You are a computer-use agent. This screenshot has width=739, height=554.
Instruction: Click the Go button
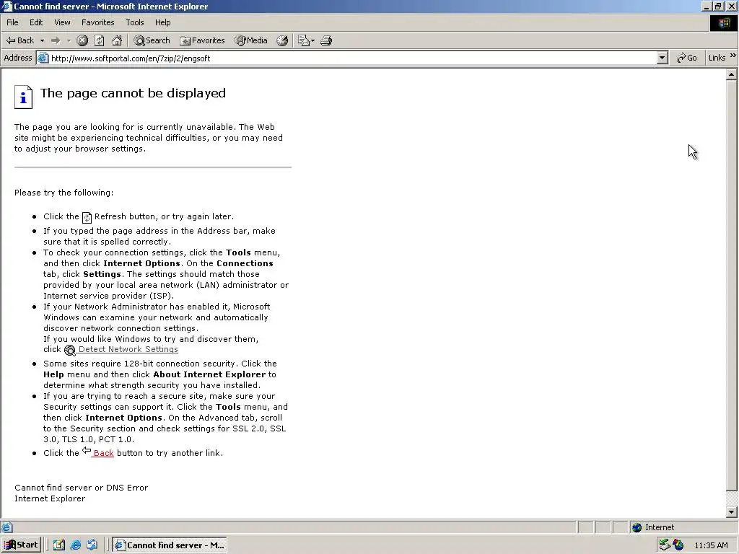[687, 58]
